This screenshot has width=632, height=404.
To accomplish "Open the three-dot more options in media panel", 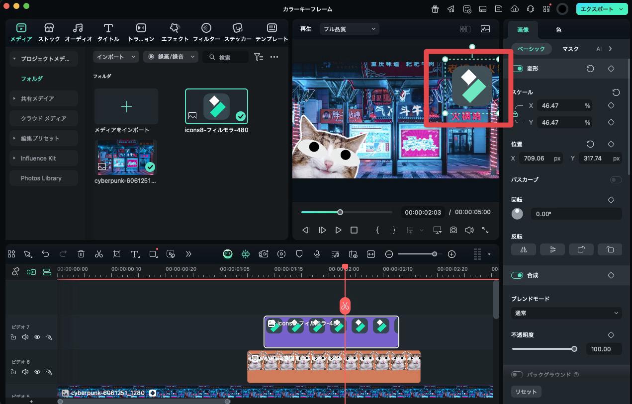I will 274,57.
